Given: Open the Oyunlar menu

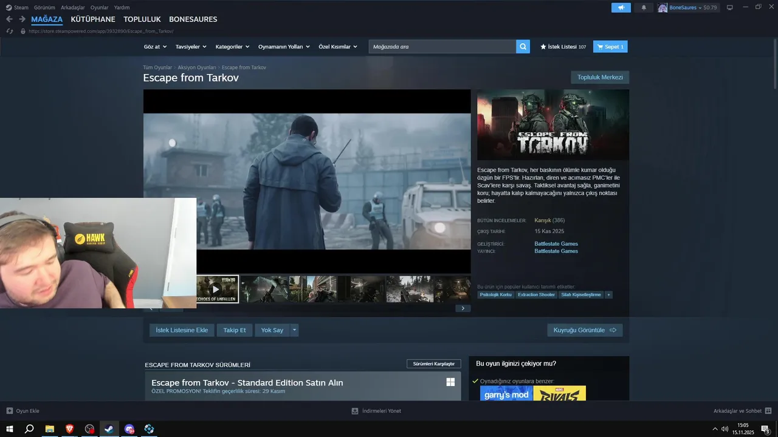Looking at the screenshot, I should [99, 7].
